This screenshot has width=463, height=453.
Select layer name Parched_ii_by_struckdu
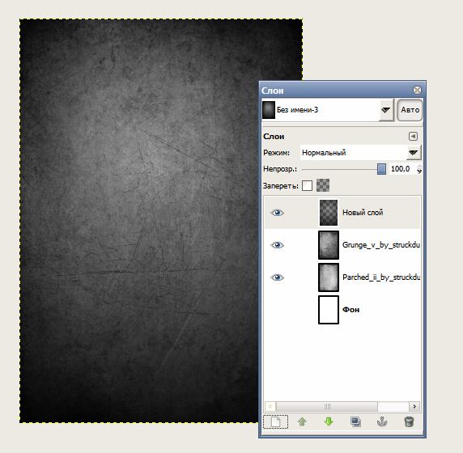[381, 277]
